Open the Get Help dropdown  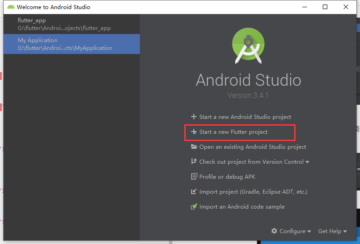(x=332, y=231)
